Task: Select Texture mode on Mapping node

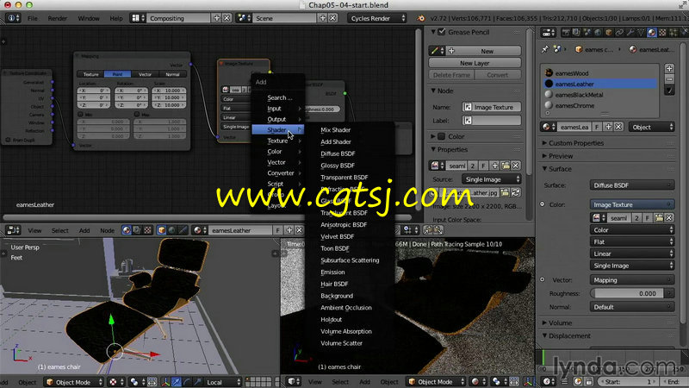Action: (x=91, y=74)
